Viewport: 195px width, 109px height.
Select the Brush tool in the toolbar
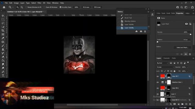click(3, 46)
